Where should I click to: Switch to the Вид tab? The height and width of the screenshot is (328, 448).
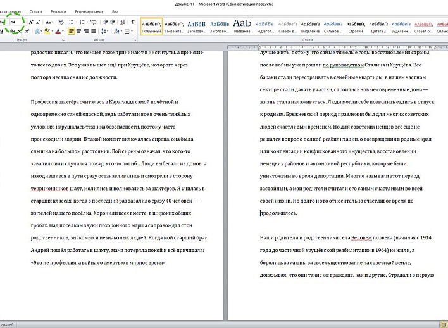(x=115, y=12)
